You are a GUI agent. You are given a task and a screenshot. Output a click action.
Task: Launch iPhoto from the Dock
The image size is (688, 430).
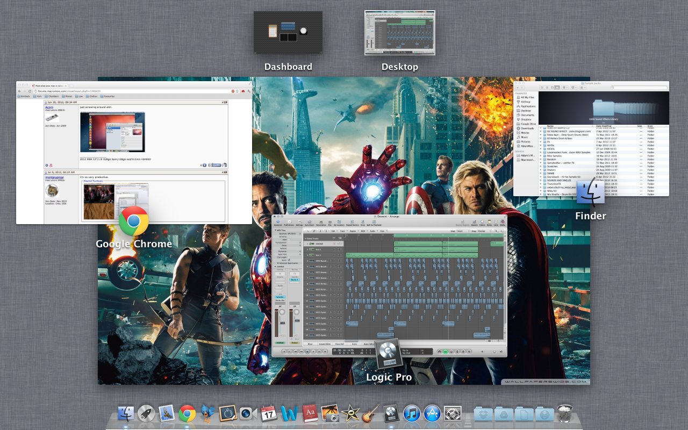[x=330, y=413]
